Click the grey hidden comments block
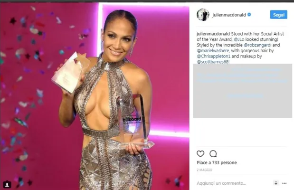 tap(242, 91)
